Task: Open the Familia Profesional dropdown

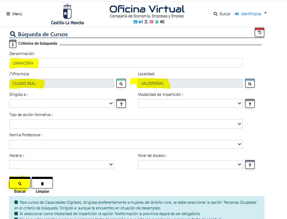Action: point(126,144)
